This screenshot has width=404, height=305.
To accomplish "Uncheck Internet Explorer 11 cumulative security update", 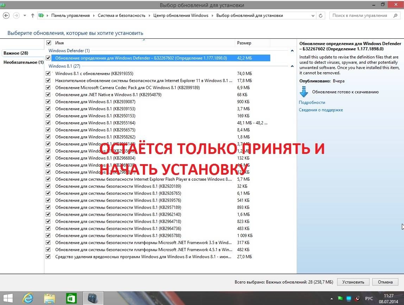I will 48,80.
